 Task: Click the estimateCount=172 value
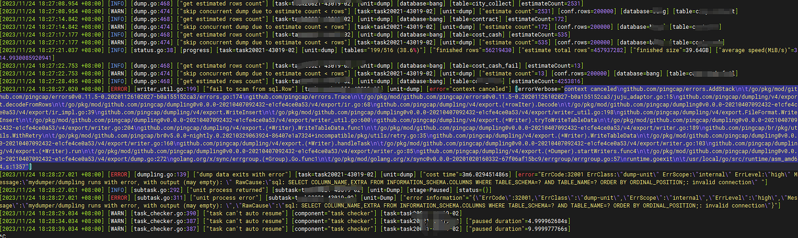coord(526,19)
